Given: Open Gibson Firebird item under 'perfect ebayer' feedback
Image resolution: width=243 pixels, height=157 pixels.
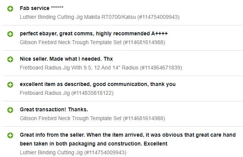Looking at the screenshot, I should (x=70, y=42).
